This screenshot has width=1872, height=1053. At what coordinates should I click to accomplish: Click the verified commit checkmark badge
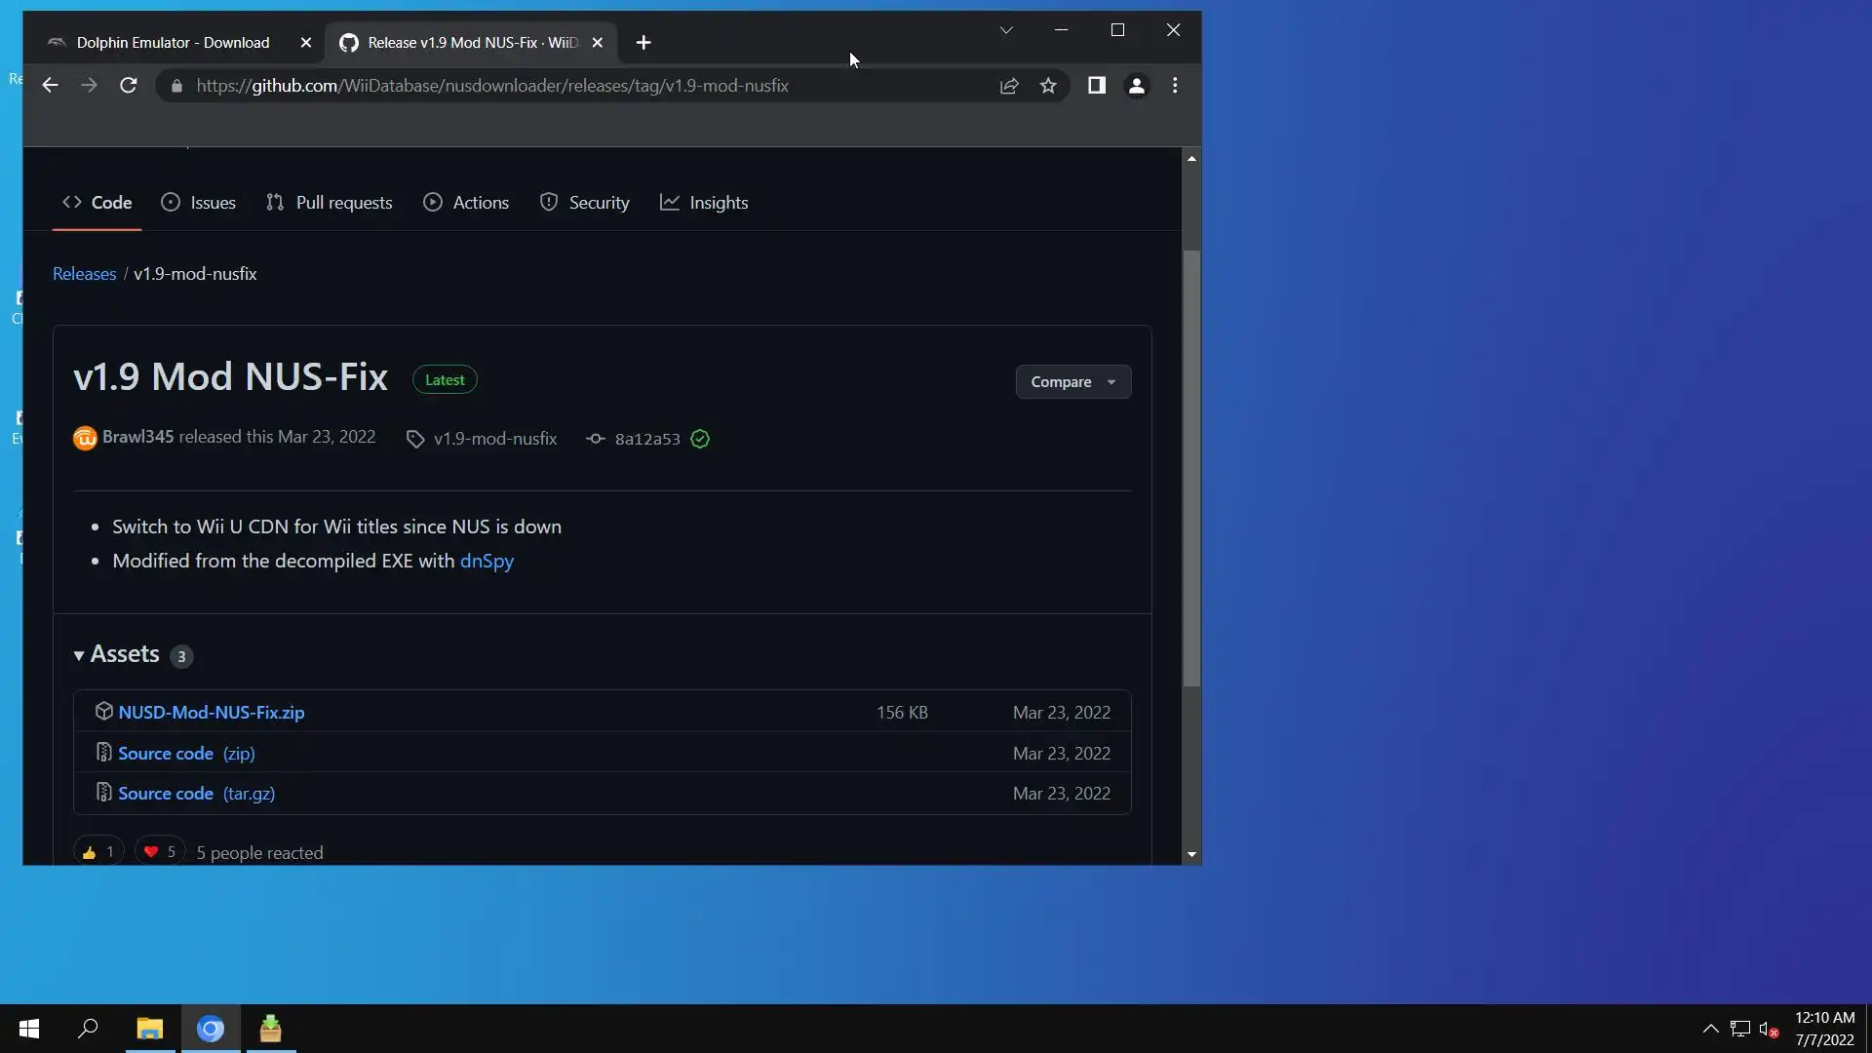point(700,439)
